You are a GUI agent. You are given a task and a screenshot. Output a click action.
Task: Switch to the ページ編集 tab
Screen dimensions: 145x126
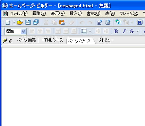pos(26,40)
